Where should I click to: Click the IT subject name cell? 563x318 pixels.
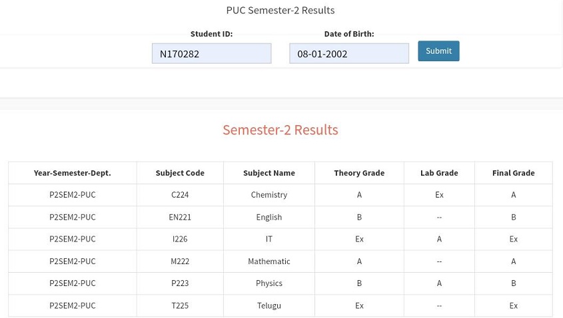[x=269, y=239]
